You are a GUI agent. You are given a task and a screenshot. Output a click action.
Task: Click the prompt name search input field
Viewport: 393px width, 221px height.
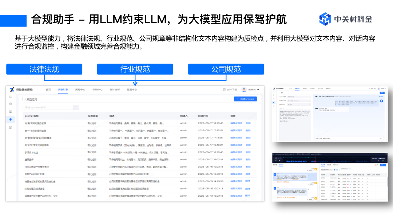[x=47, y=108]
